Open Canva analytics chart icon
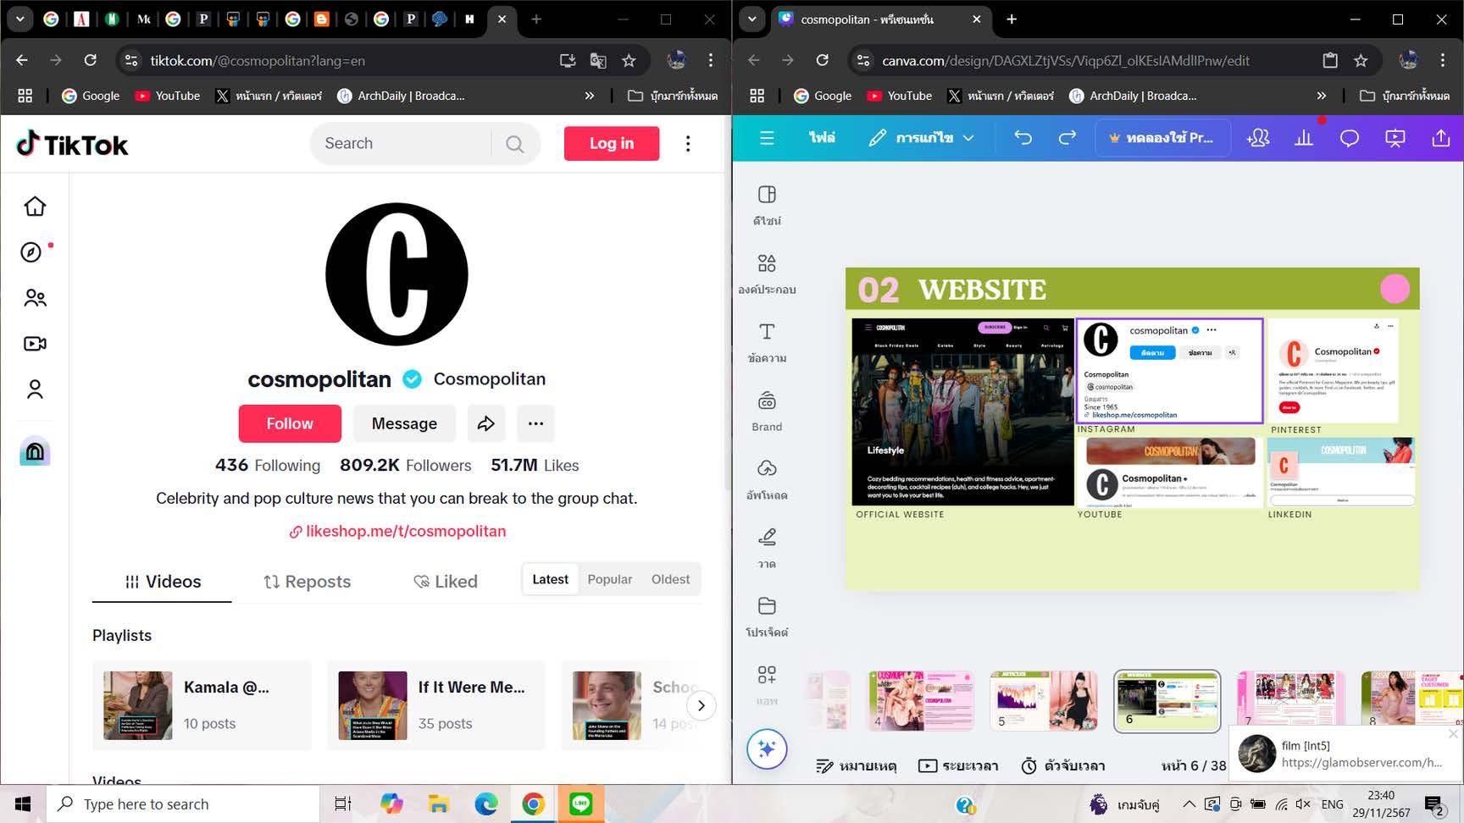 click(1304, 138)
